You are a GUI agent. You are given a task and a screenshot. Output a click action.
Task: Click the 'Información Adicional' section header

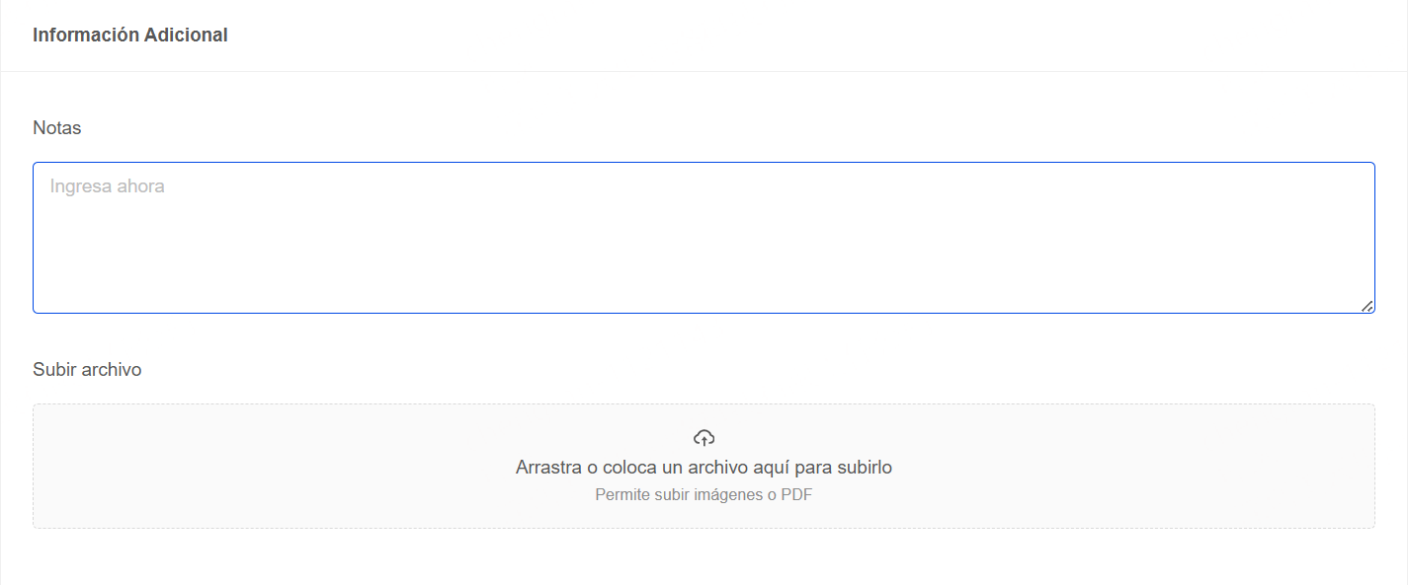click(x=130, y=35)
